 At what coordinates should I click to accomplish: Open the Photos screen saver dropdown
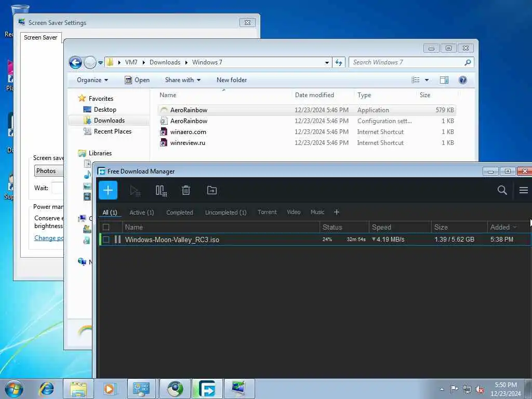pyautogui.click(x=49, y=170)
